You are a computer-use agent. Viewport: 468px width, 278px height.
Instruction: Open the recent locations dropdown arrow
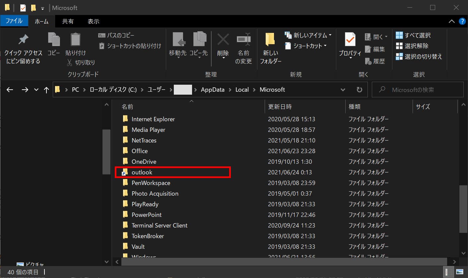[x=36, y=90]
